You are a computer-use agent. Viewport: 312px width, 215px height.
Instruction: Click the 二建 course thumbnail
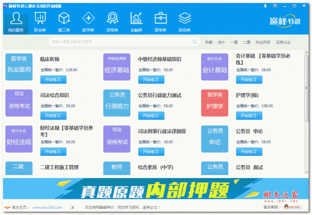coord(19,168)
